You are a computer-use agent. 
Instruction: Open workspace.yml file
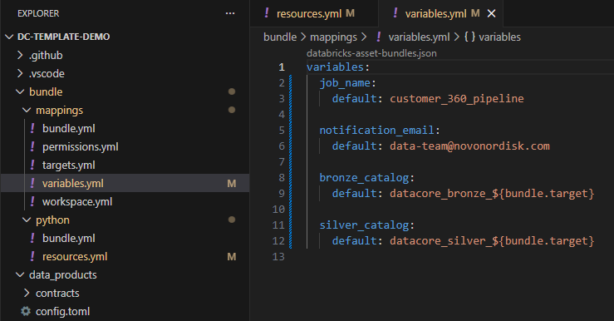77,202
